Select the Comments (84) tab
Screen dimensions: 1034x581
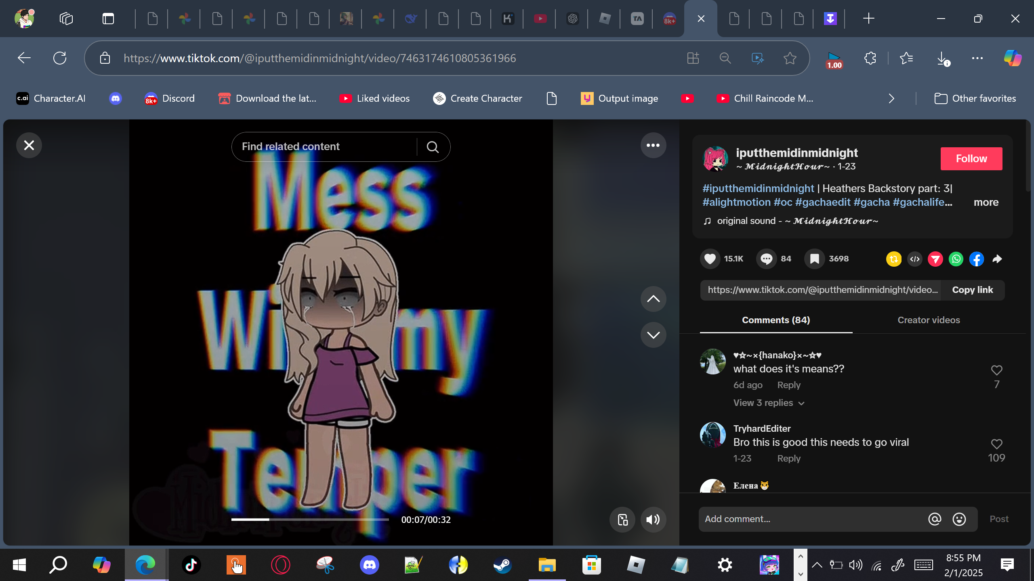tap(776, 320)
